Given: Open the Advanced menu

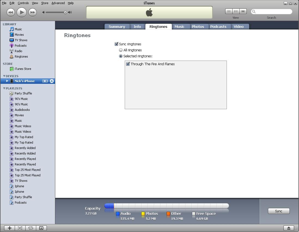Looking at the screenshot, I should click(x=58, y=3).
